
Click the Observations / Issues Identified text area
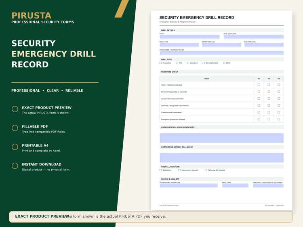222,138
